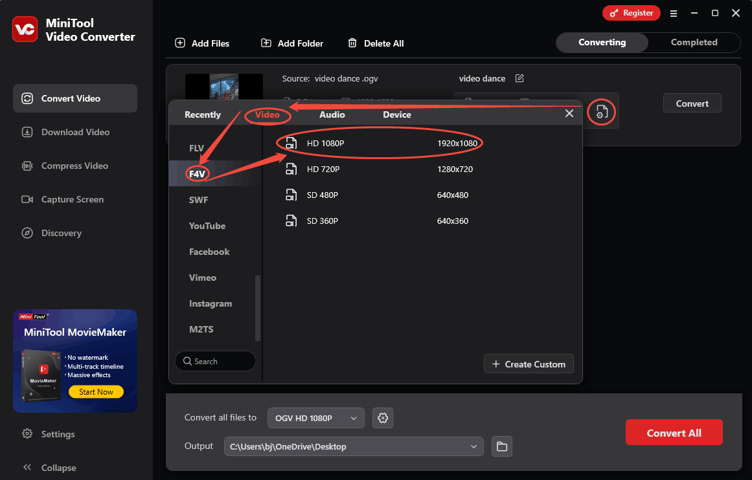Click the Convert button for video dance
Image resolution: width=752 pixels, height=480 pixels.
692,104
